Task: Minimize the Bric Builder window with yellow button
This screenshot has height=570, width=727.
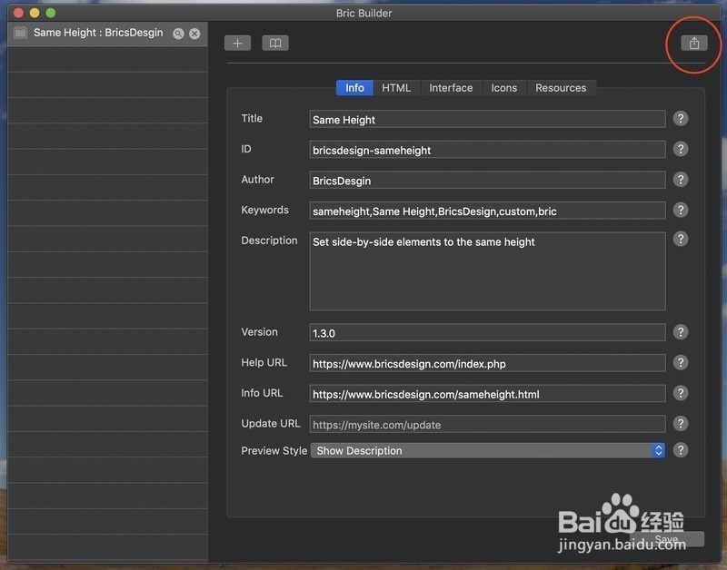Action: pos(35,13)
